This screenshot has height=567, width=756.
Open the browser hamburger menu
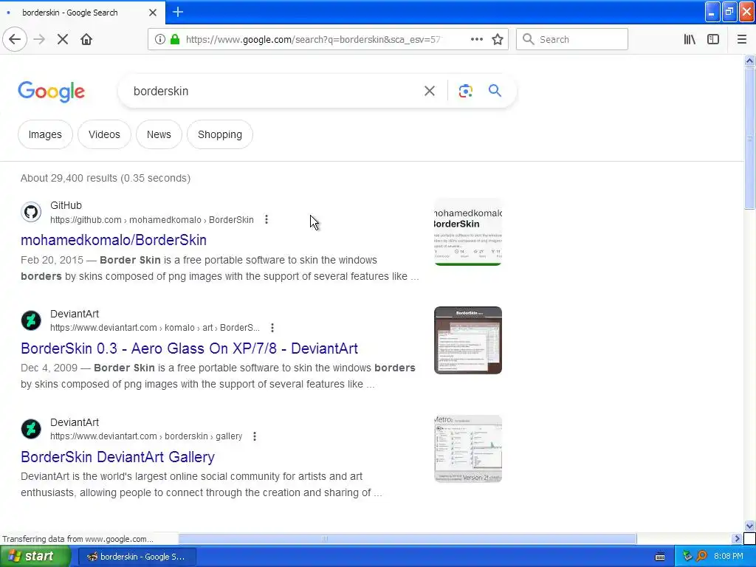click(x=741, y=40)
